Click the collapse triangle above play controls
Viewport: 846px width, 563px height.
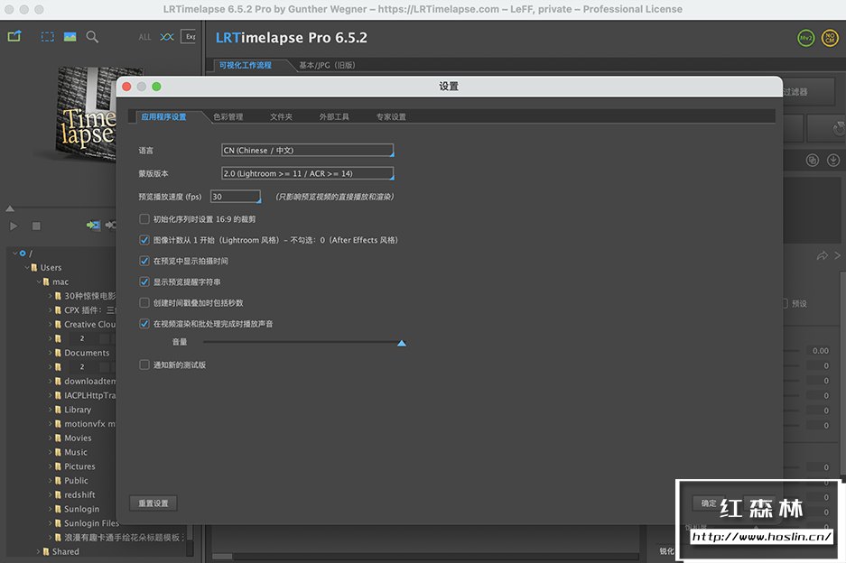coord(10,208)
